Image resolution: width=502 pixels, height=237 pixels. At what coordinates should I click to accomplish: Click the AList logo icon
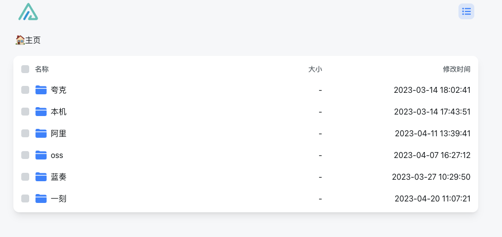[x=28, y=12]
